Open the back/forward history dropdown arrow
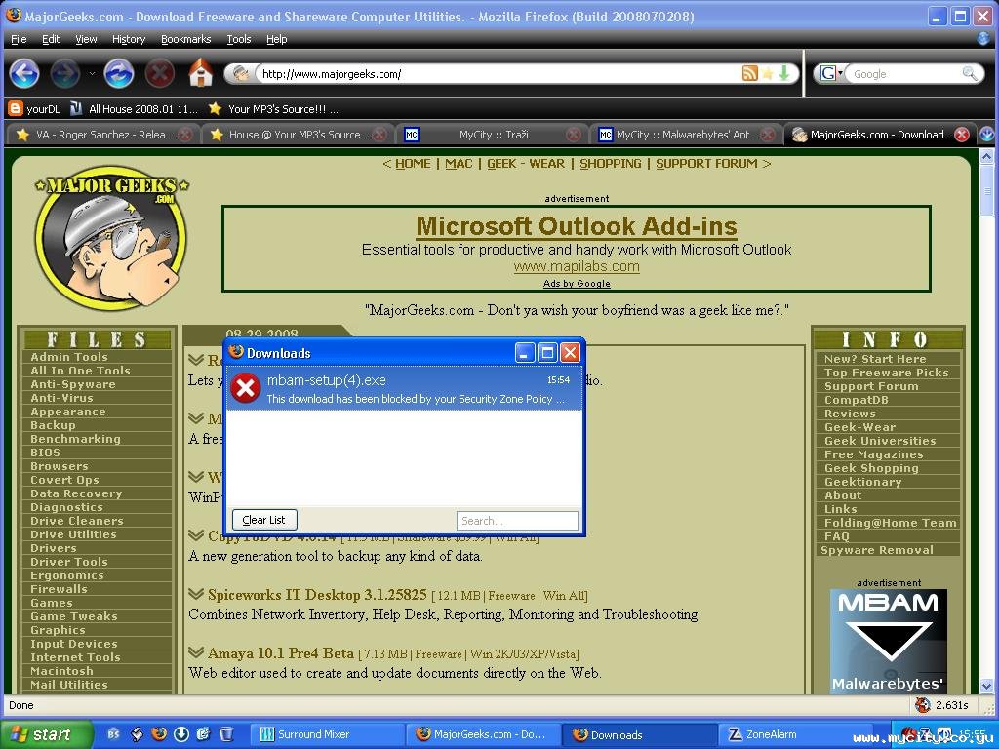Image resolution: width=999 pixels, height=749 pixels. click(92, 74)
